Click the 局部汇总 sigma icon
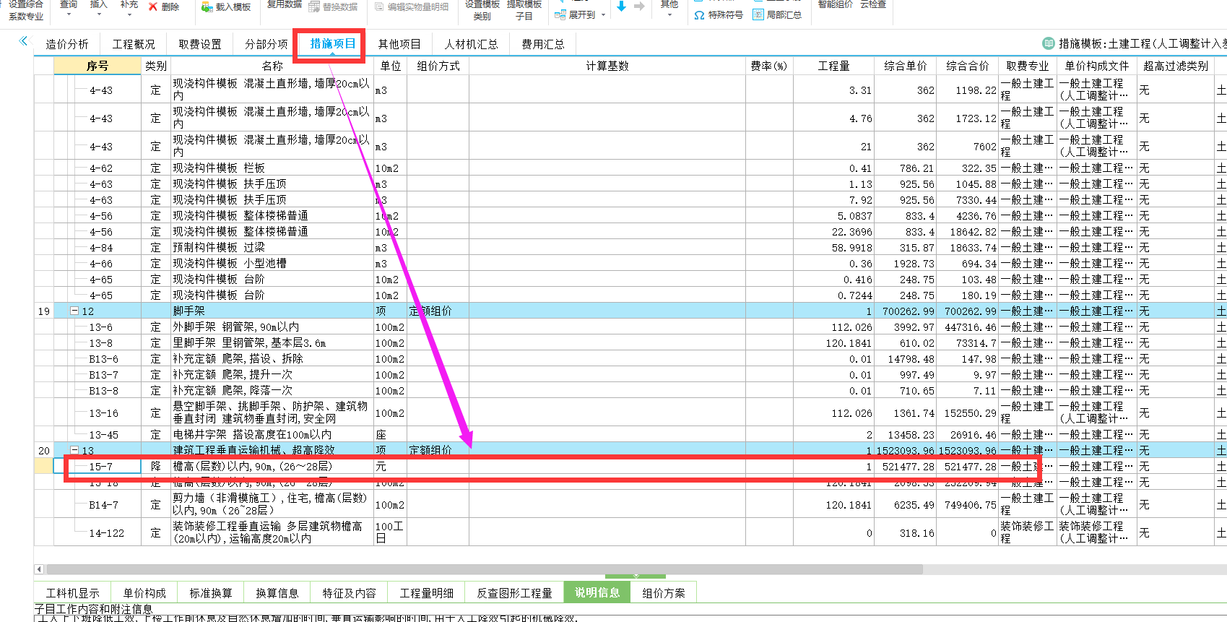The height and width of the screenshot is (622, 1227). coord(758,14)
